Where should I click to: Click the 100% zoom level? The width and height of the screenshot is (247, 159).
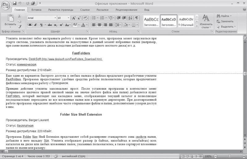[208, 156]
